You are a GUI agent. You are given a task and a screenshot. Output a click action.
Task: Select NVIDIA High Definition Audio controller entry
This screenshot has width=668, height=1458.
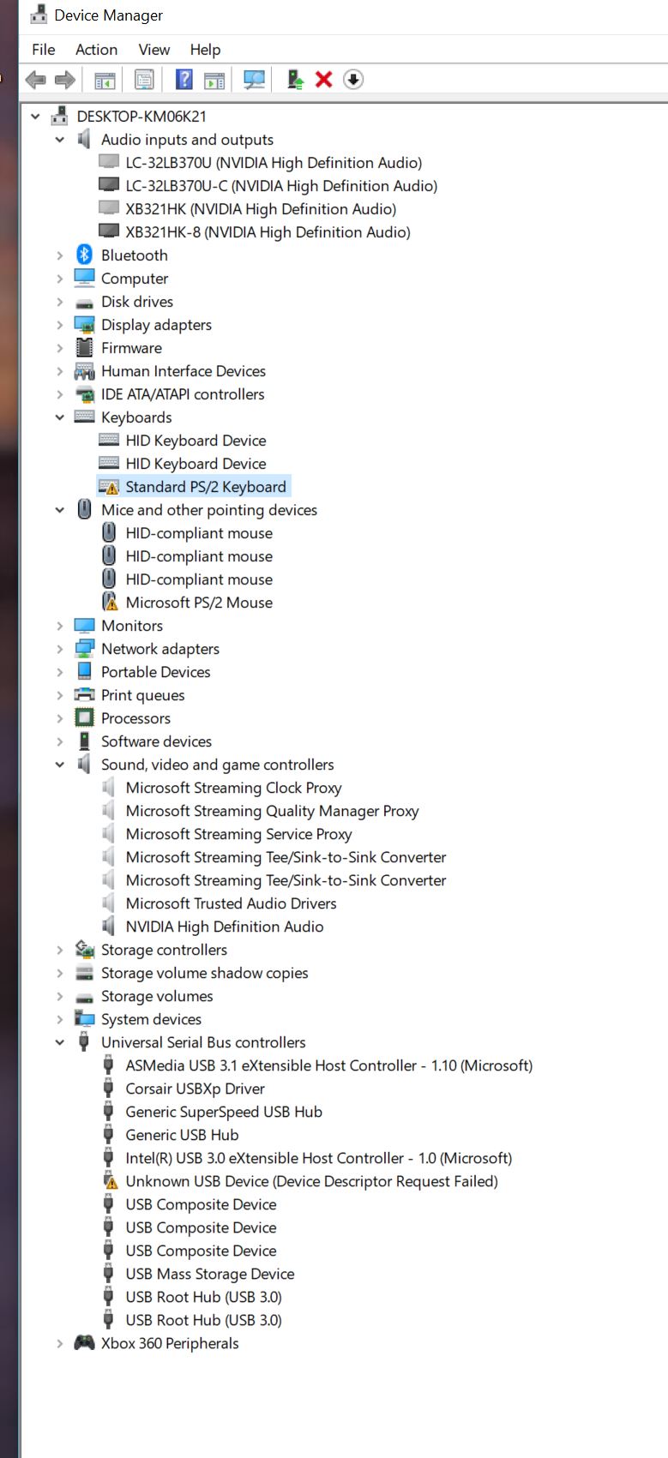(225, 927)
